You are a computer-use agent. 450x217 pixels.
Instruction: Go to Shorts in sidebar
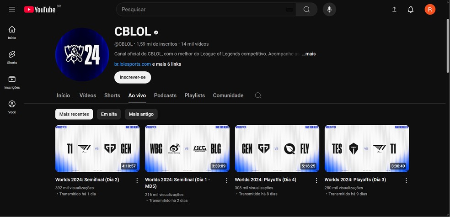pos(12,57)
